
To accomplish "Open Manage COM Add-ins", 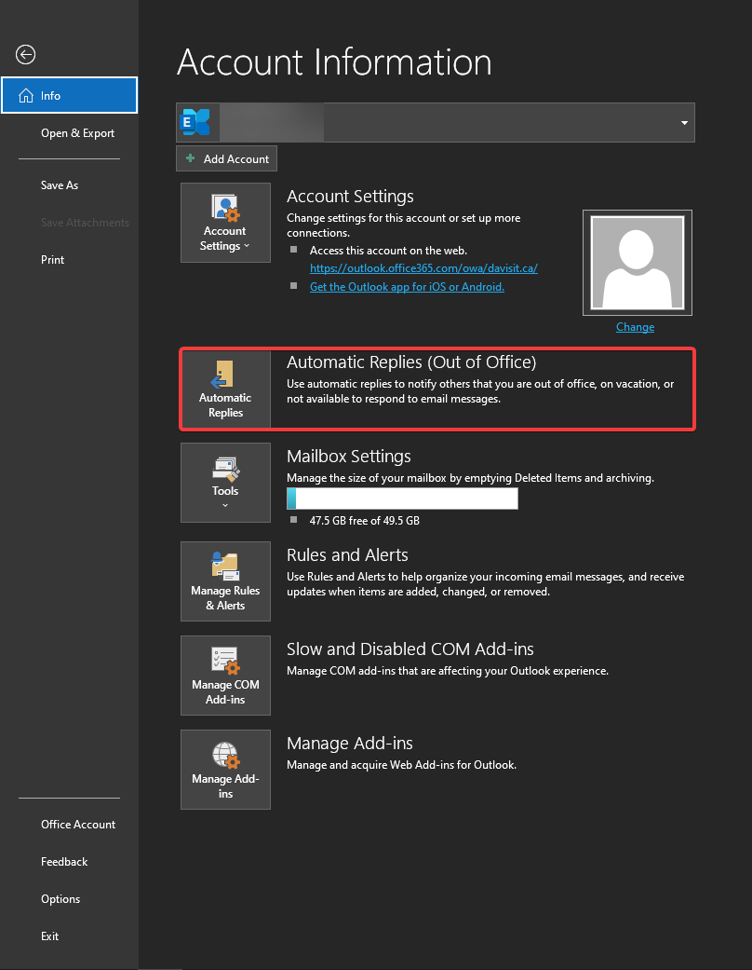I will [x=225, y=675].
